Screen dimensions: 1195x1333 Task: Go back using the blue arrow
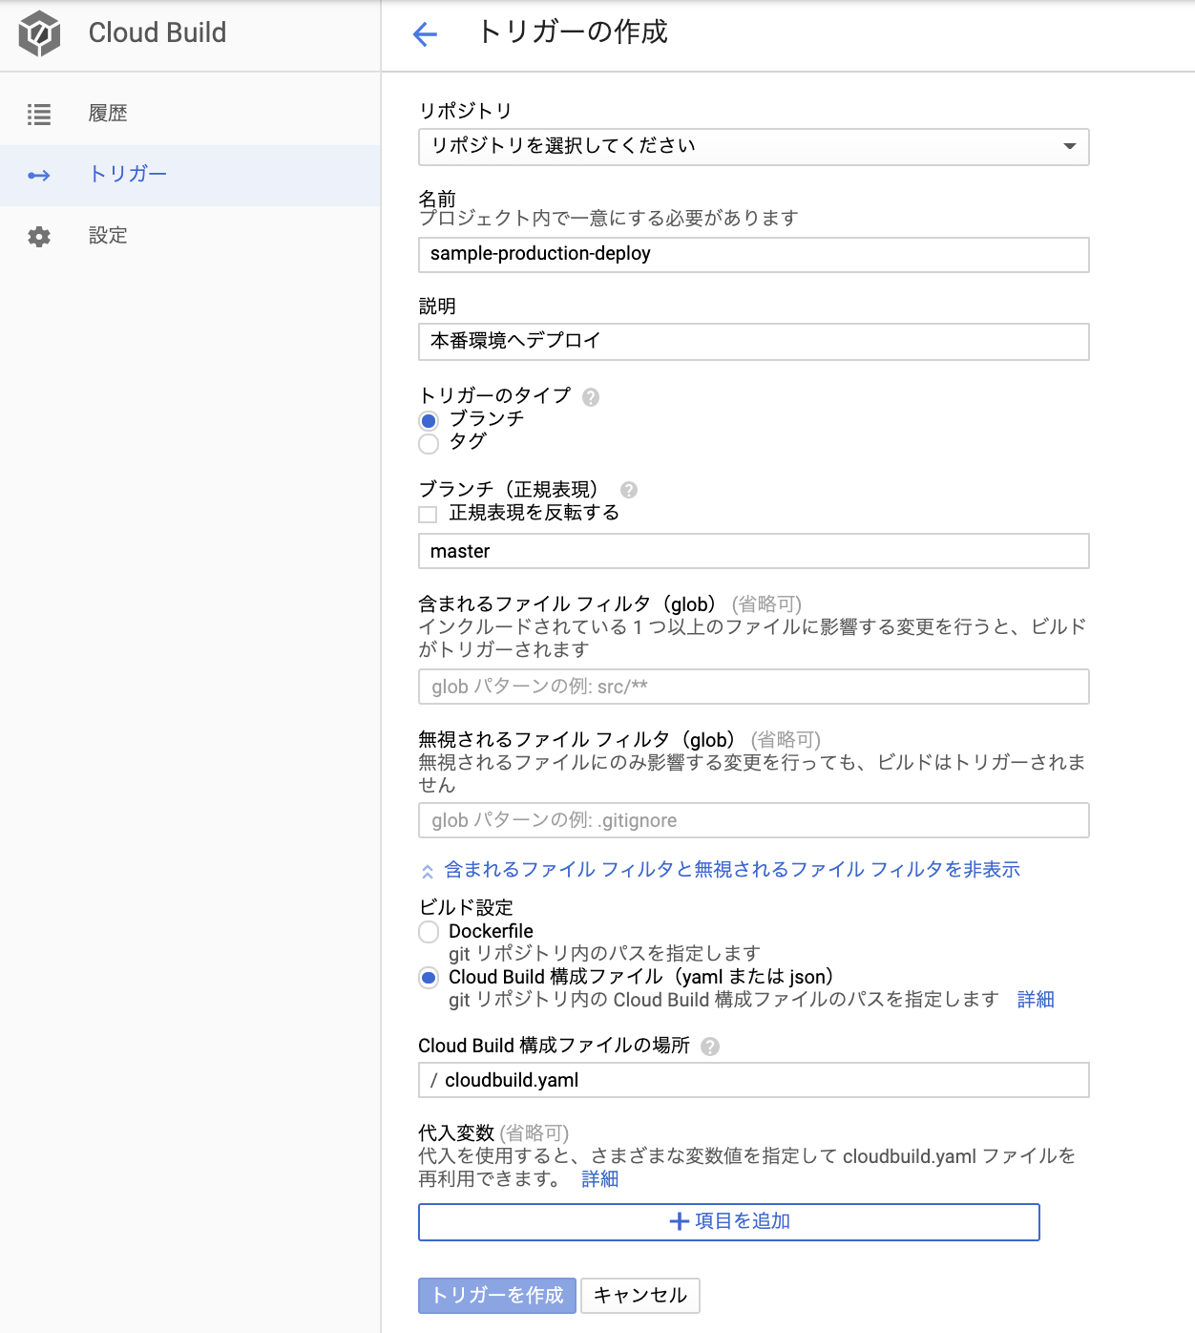pos(425,34)
